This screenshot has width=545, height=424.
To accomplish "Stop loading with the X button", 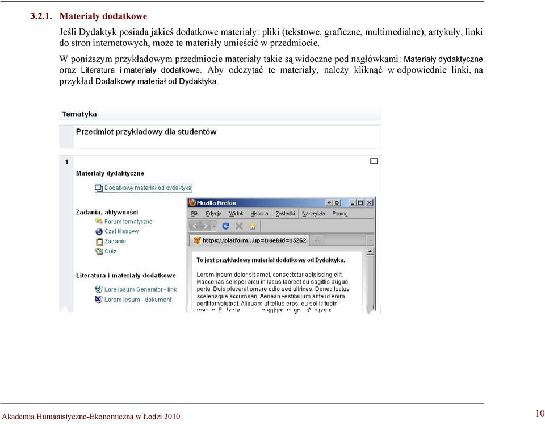I will click(x=239, y=226).
